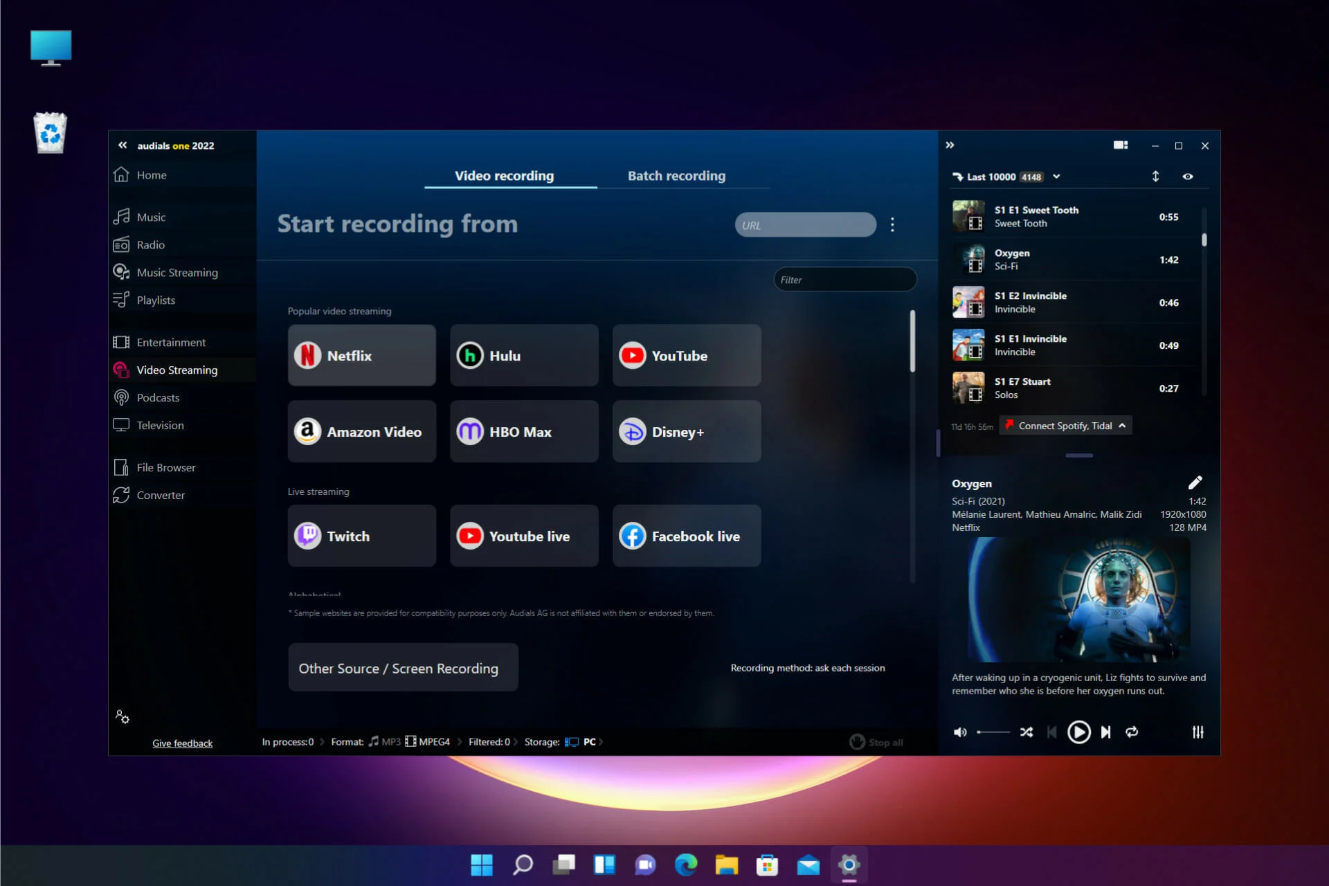Open Format MP3 MPEG4 settings

click(397, 742)
